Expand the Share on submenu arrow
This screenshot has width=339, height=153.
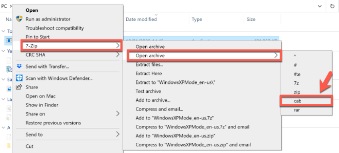[118, 114]
